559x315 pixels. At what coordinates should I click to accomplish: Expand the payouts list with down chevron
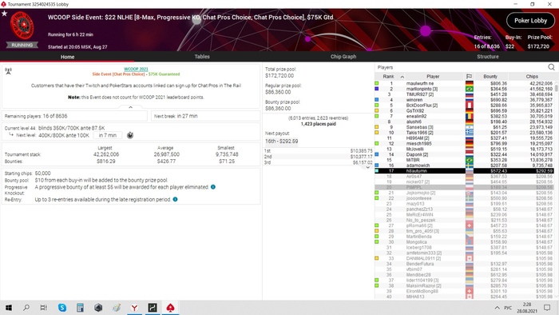[x=367, y=167]
